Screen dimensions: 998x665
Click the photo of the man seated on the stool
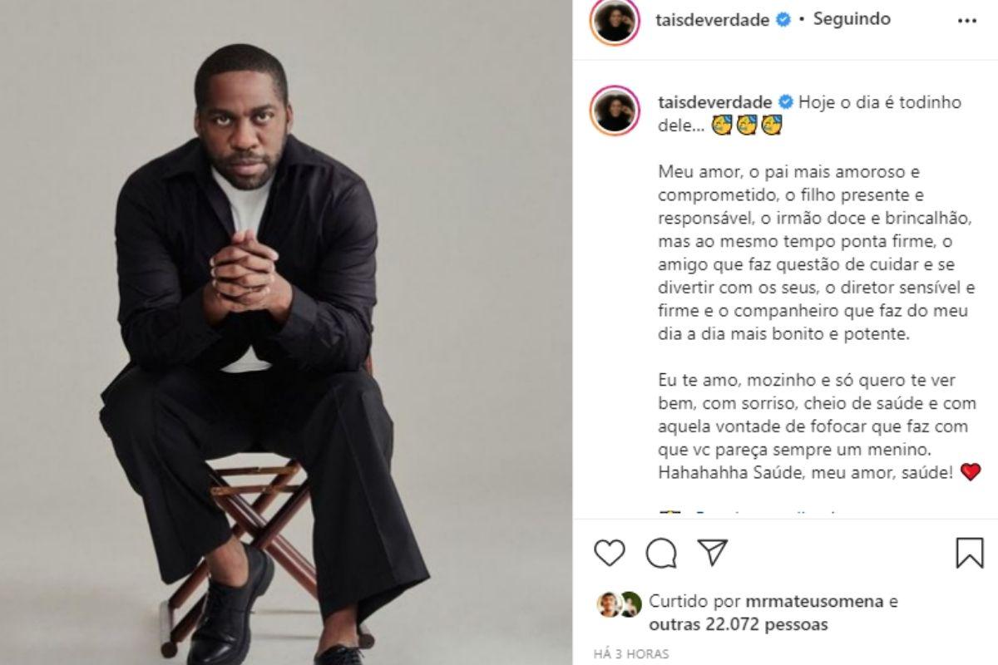point(286,332)
